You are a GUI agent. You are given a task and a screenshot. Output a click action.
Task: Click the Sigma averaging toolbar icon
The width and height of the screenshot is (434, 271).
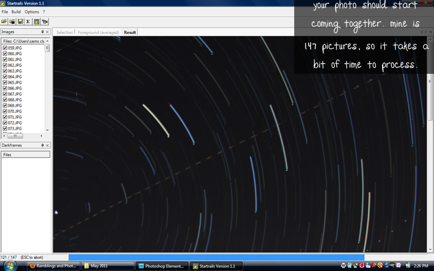(28, 21)
